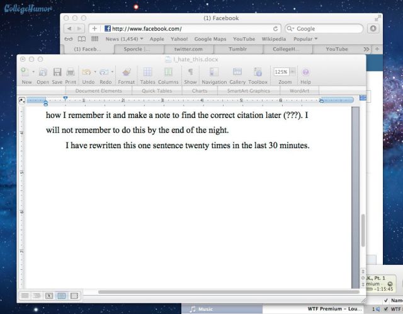The height and width of the screenshot is (314, 403).
Task: Open the SmartArt Graphics tab
Action: 249,91
